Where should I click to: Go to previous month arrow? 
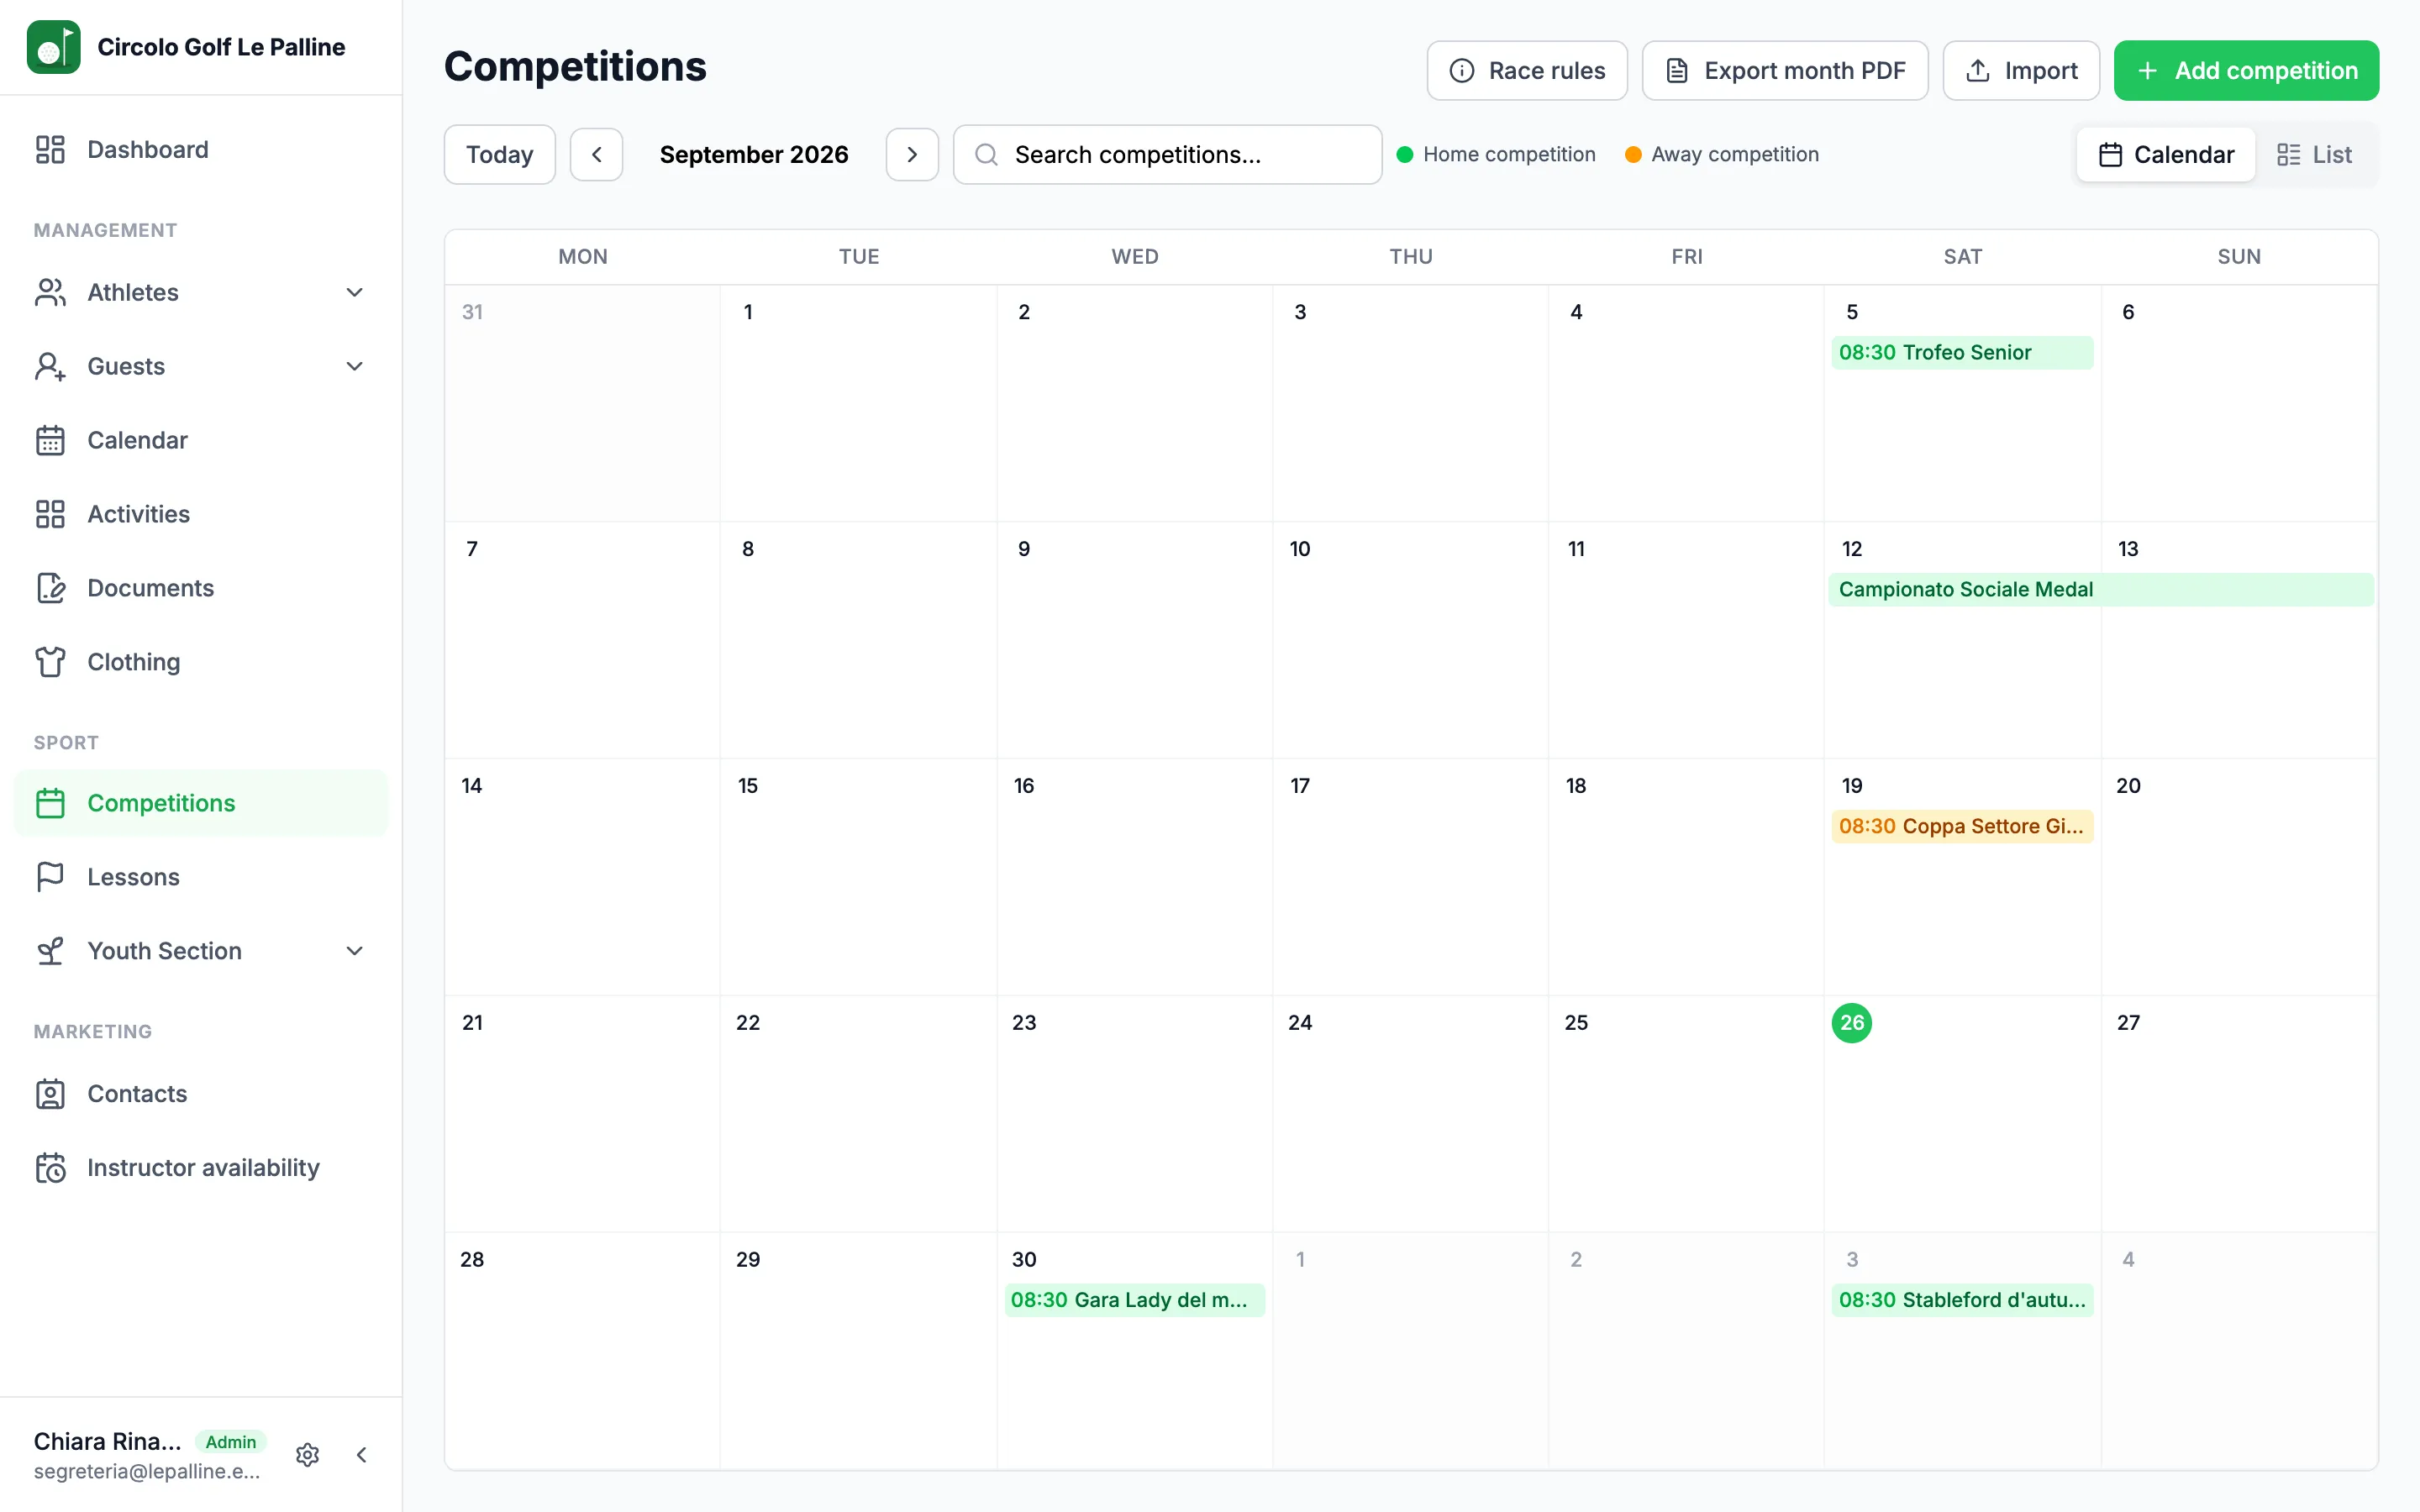click(596, 154)
